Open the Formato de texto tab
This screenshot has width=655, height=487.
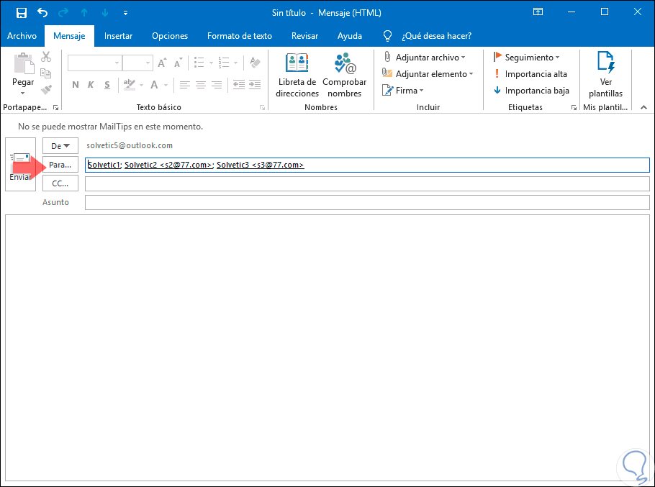[239, 36]
